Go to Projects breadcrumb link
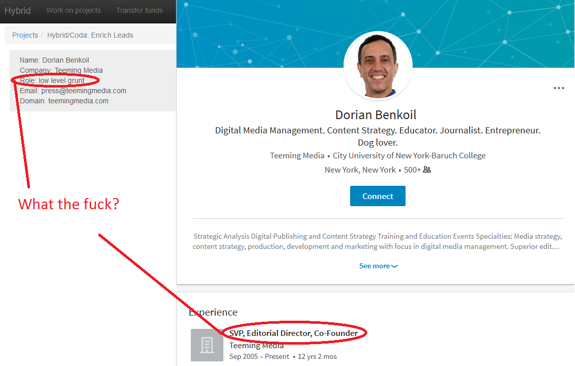Image resolution: width=575 pixels, height=366 pixels. (x=25, y=35)
